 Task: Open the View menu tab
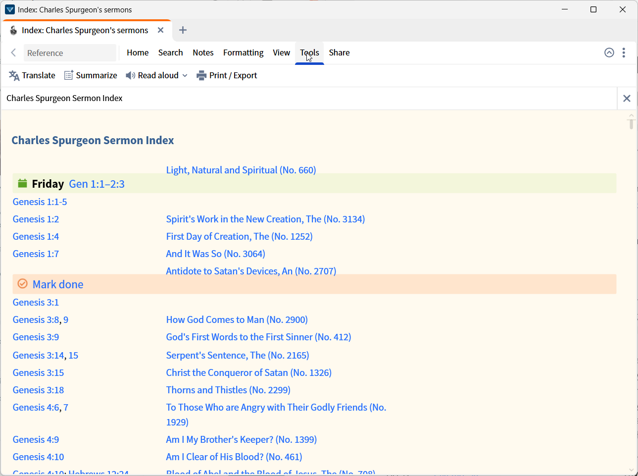pyautogui.click(x=282, y=53)
